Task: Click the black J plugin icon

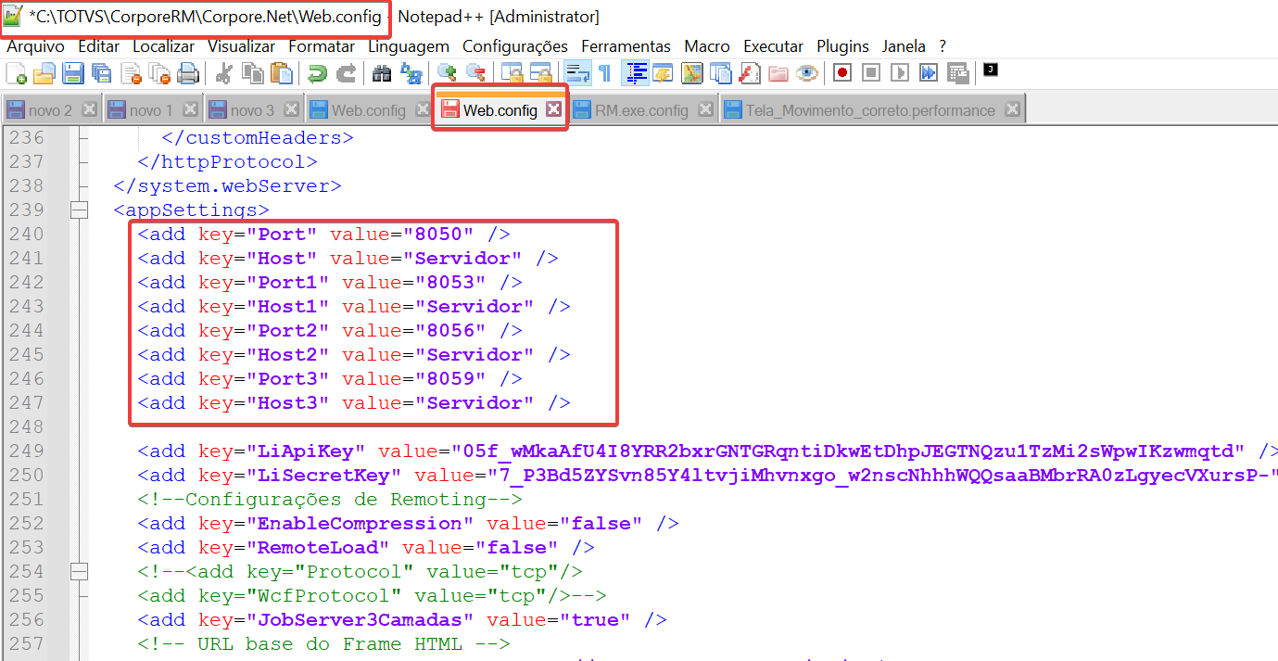Action: coord(991,69)
